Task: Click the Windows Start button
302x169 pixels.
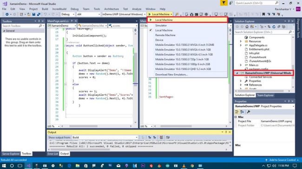Action: click(x=4, y=166)
